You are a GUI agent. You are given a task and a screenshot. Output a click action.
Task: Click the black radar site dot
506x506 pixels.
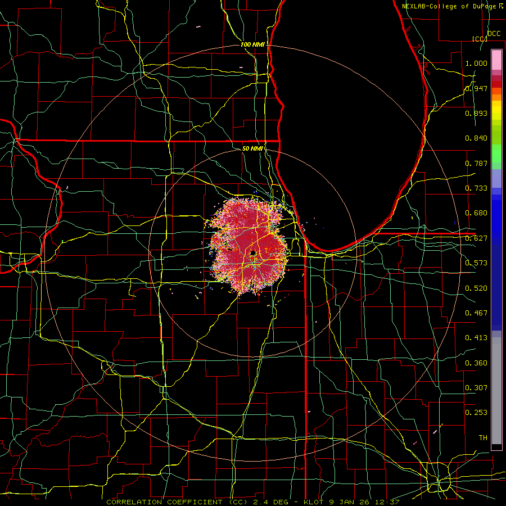254,252
